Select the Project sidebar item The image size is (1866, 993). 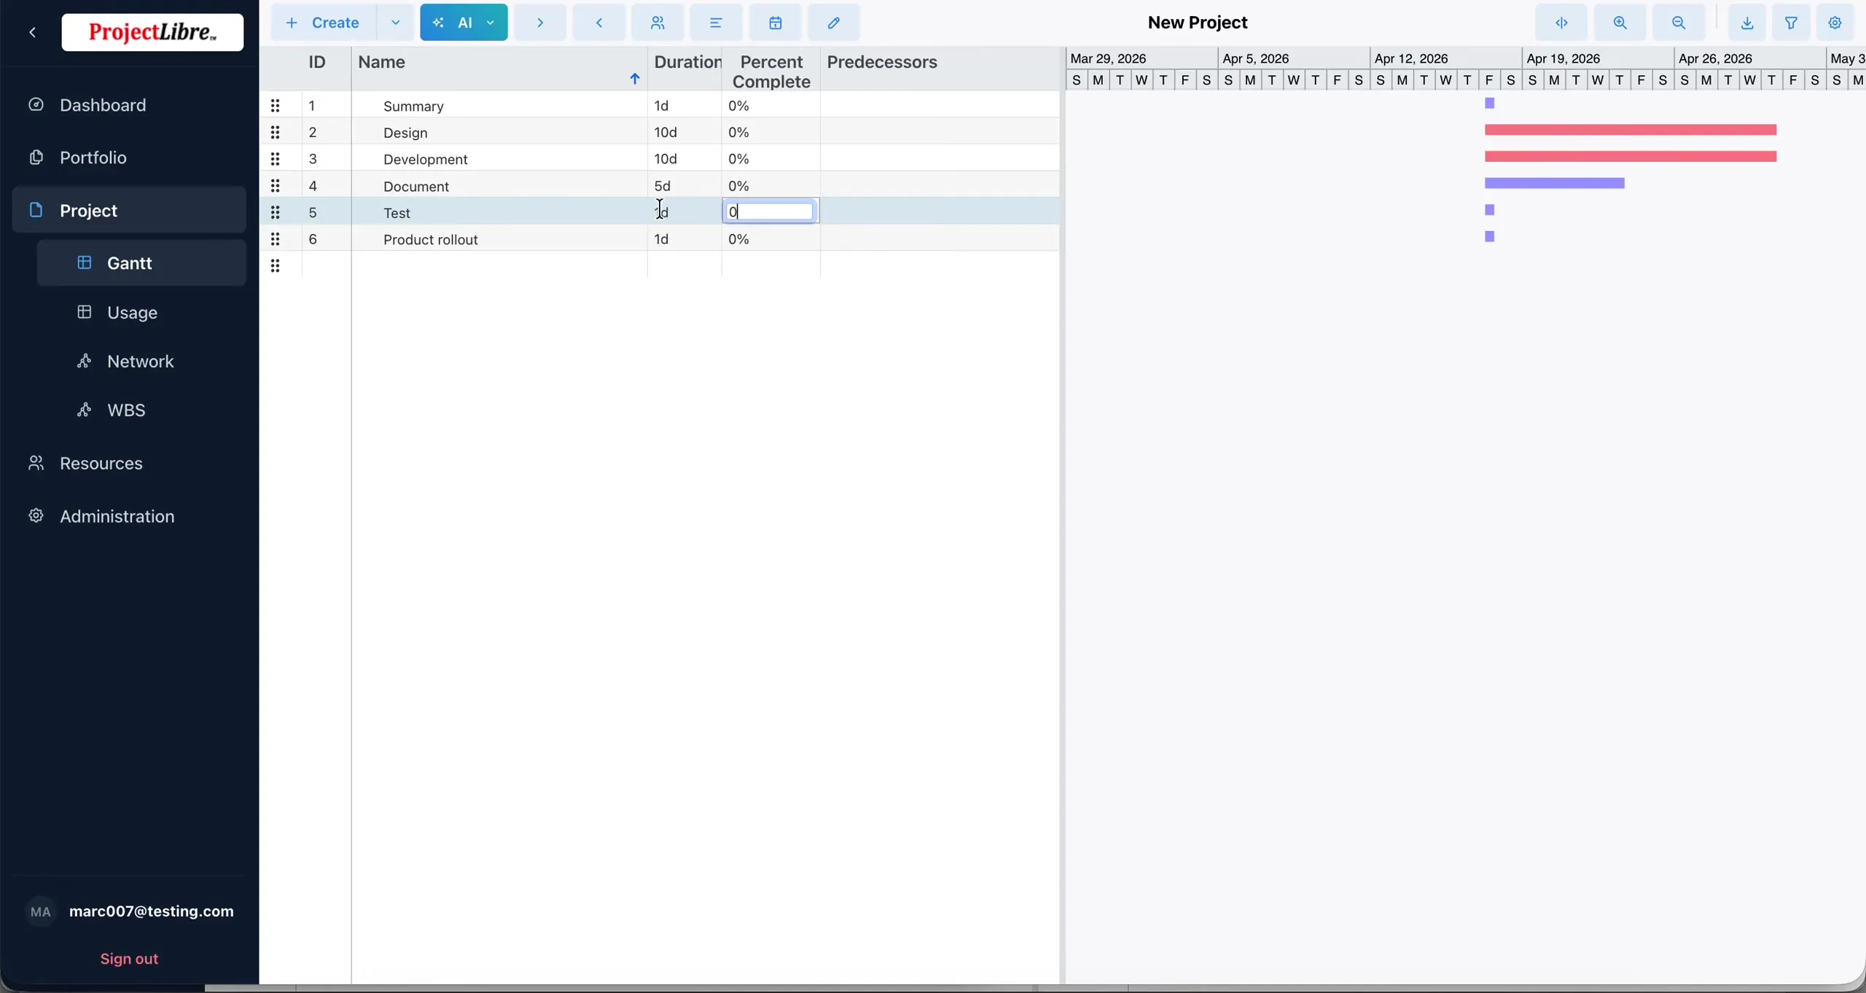point(129,210)
